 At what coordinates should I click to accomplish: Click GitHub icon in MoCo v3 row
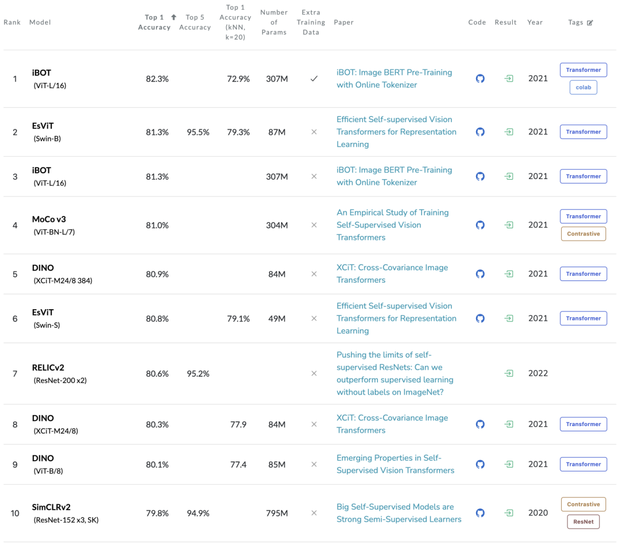480,225
